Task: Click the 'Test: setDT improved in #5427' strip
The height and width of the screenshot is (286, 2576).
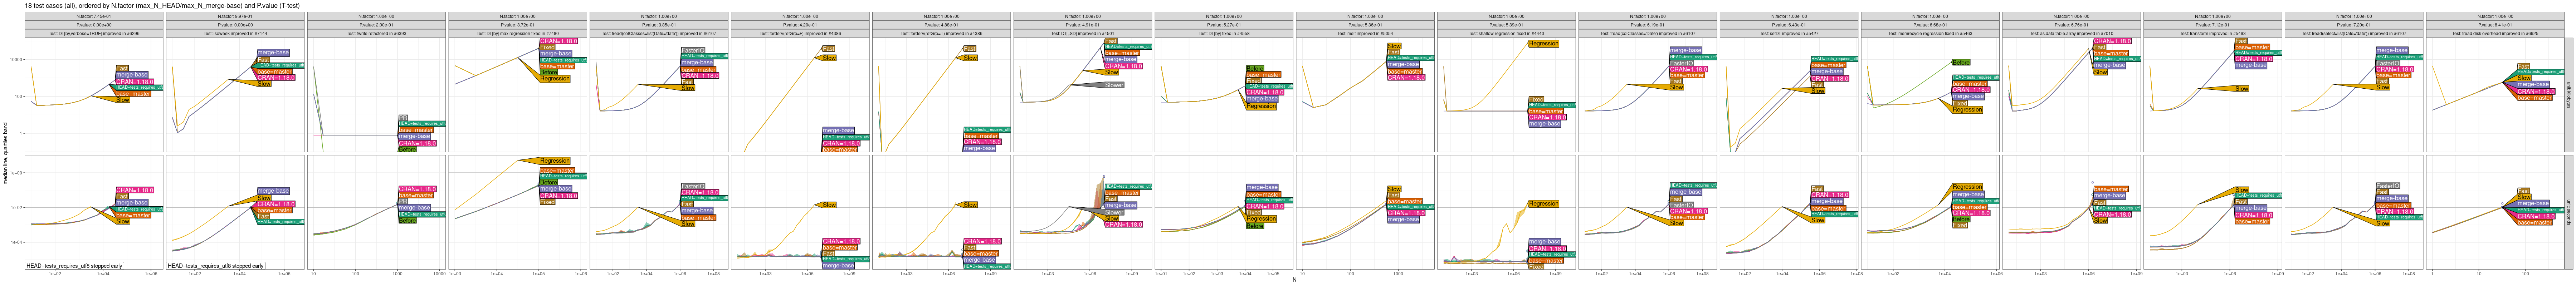Action: point(1789,33)
